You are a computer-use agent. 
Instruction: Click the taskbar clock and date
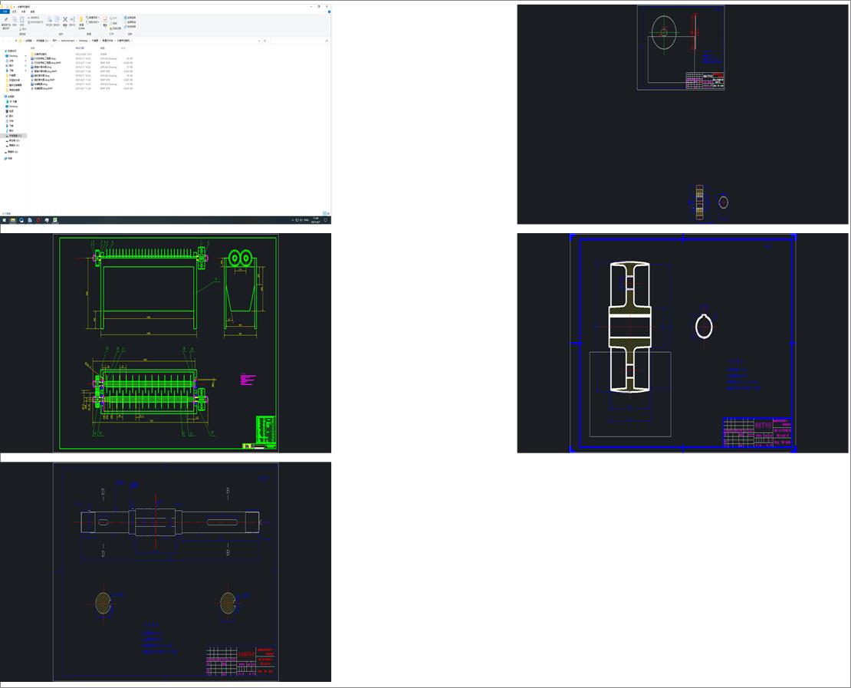pos(316,220)
